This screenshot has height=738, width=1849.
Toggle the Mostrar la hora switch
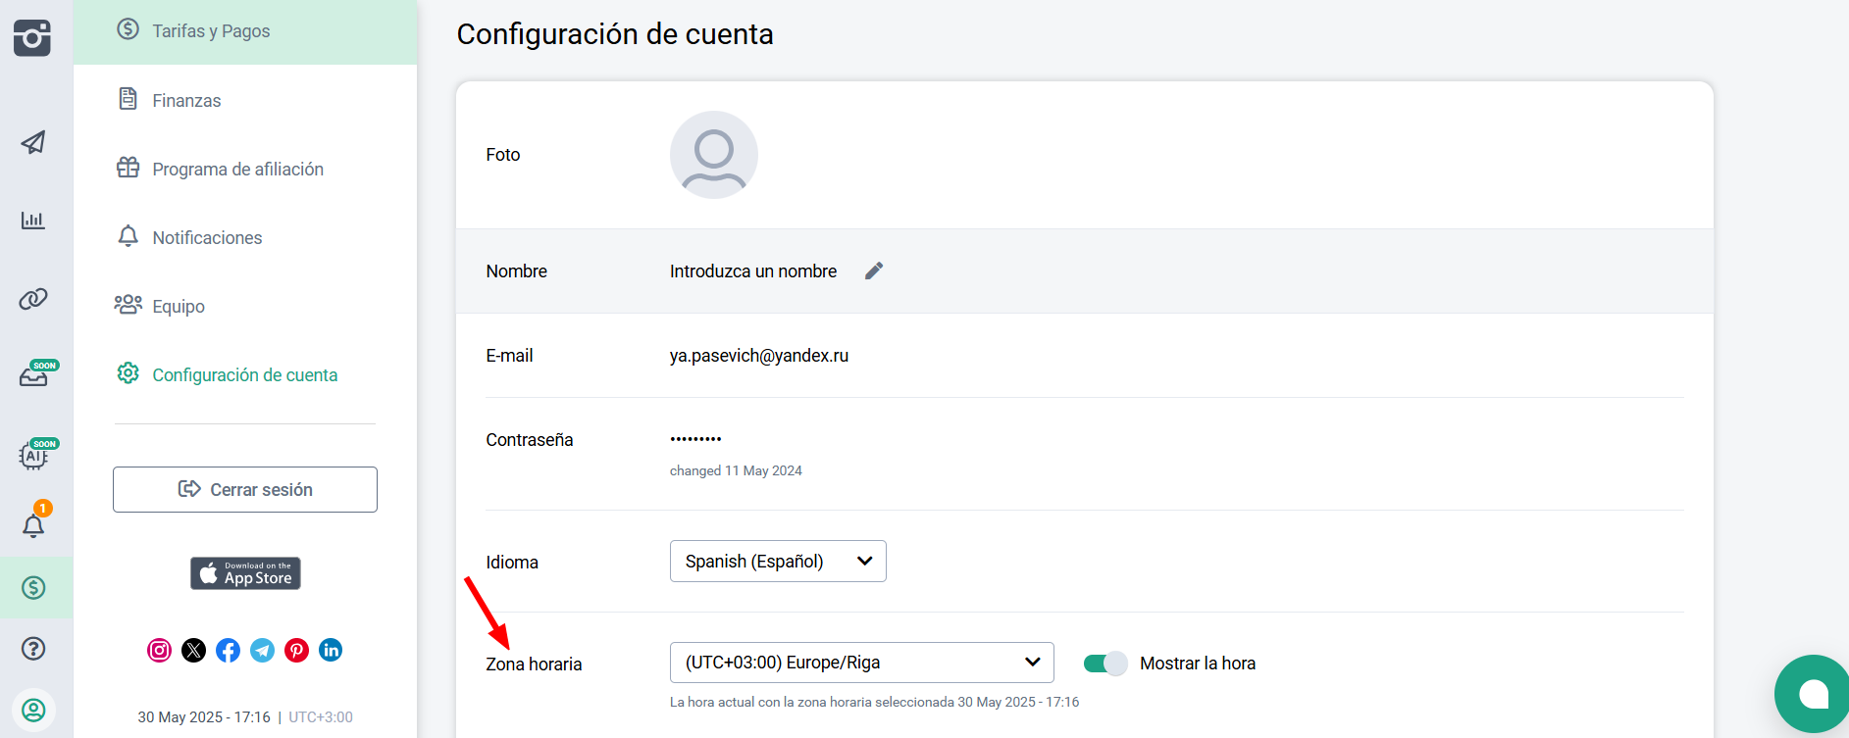click(x=1105, y=664)
